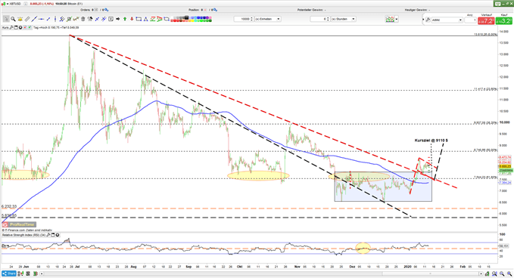514x278 pixels.
Task: Select the cursor pointer tool
Action: pyautogui.click(x=6, y=19)
